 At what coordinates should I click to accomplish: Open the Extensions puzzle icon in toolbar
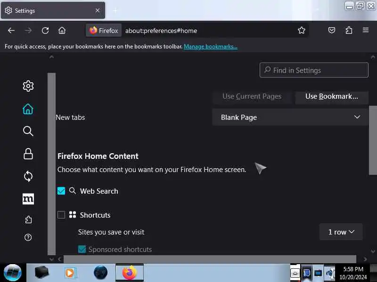(x=349, y=30)
